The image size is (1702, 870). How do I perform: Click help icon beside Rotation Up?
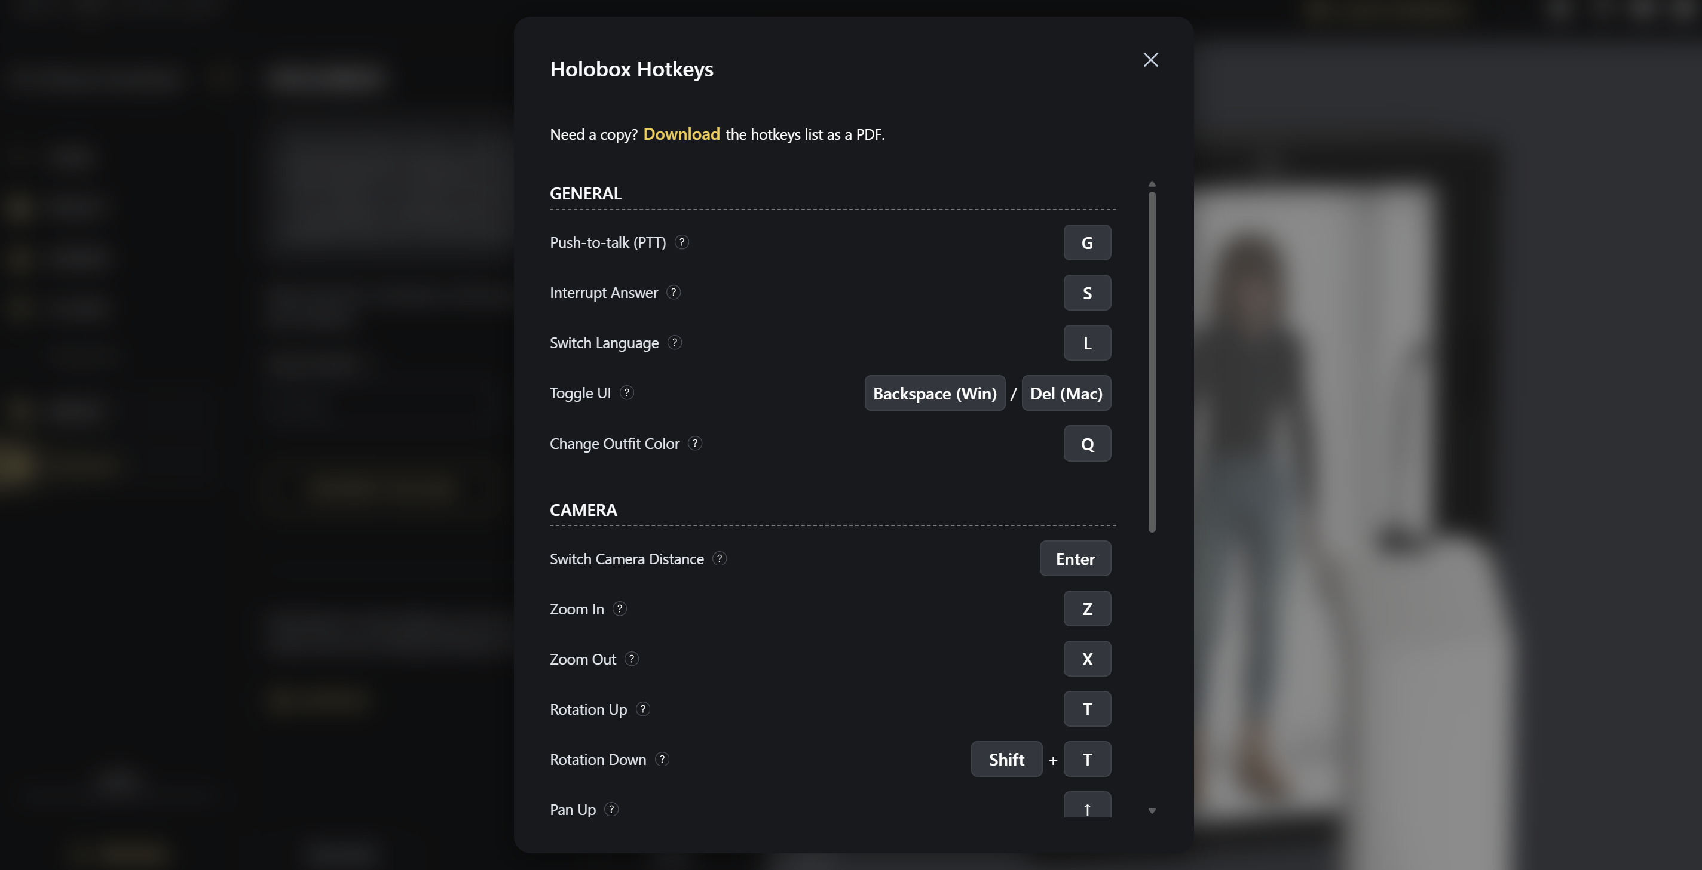click(x=642, y=709)
